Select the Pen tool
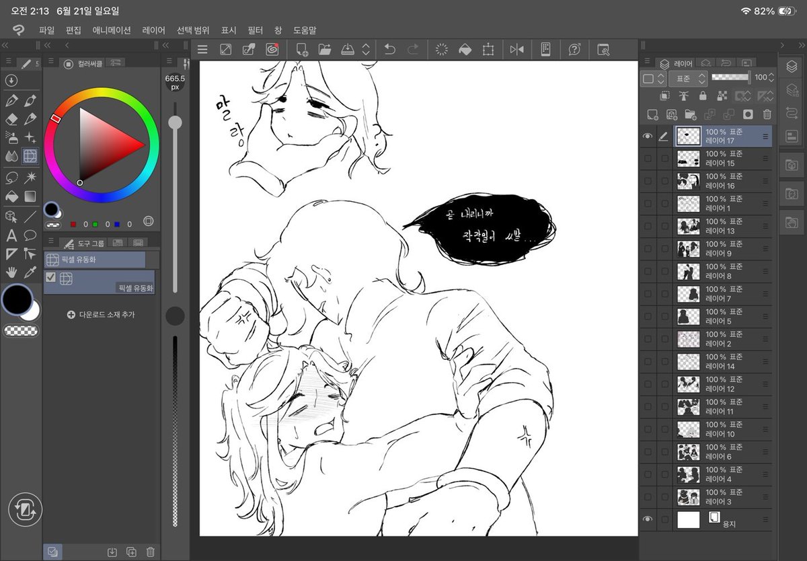The image size is (807, 561). [x=11, y=101]
